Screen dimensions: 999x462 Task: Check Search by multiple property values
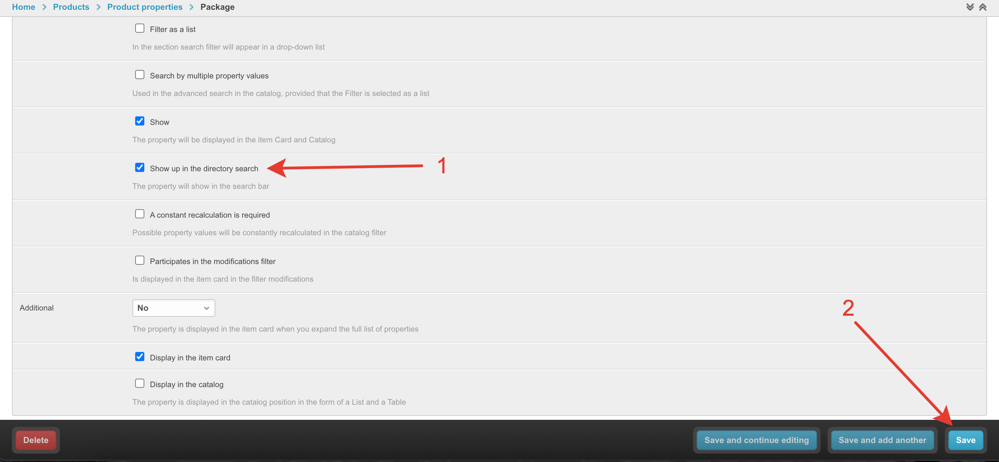140,75
